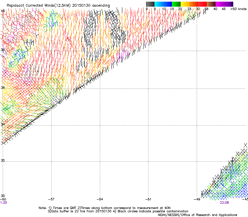Click the longitude axis label '-51'
The image size is (248, 217).
(148, 199)
